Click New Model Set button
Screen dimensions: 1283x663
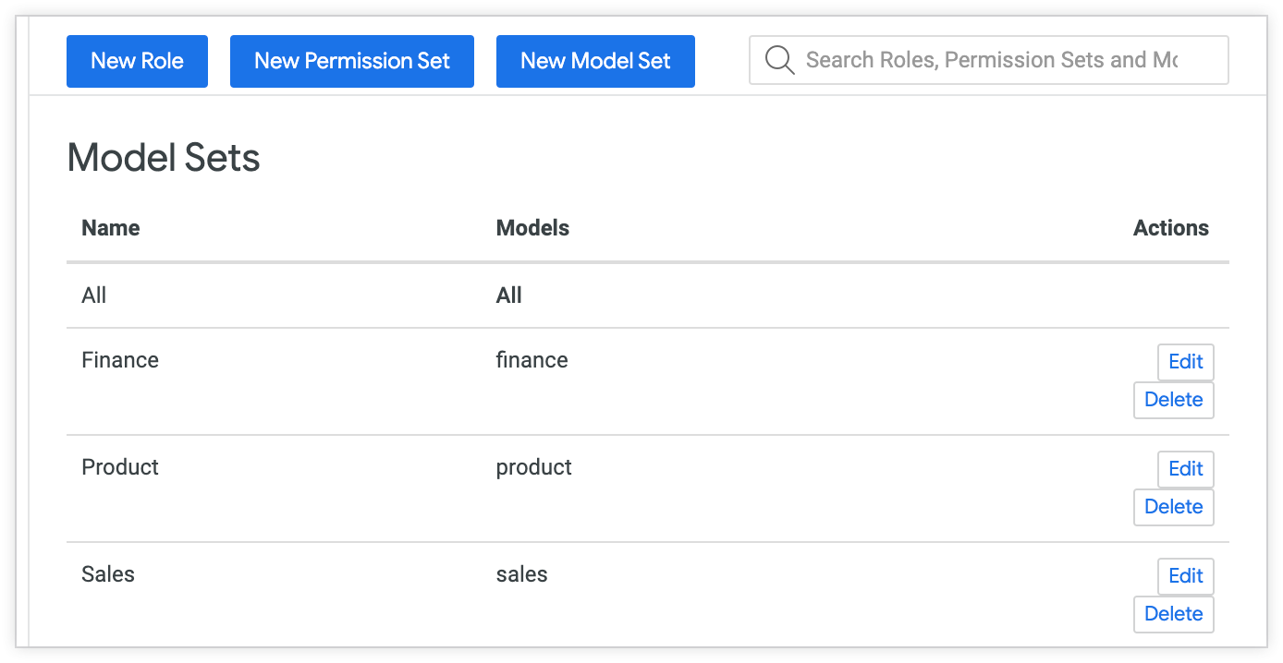(x=595, y=61)
